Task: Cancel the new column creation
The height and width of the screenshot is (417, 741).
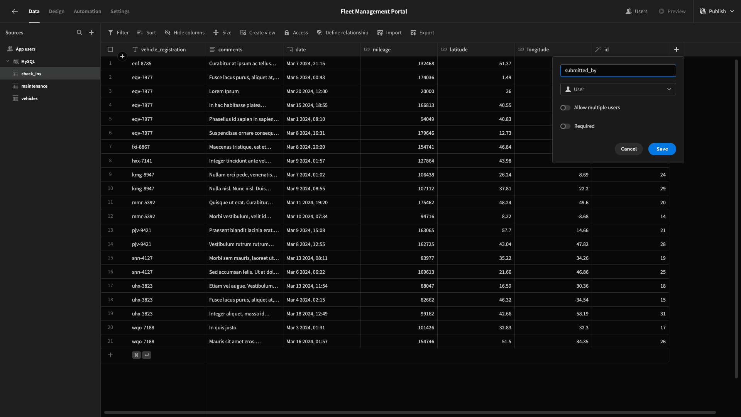Action: [629, 149]
